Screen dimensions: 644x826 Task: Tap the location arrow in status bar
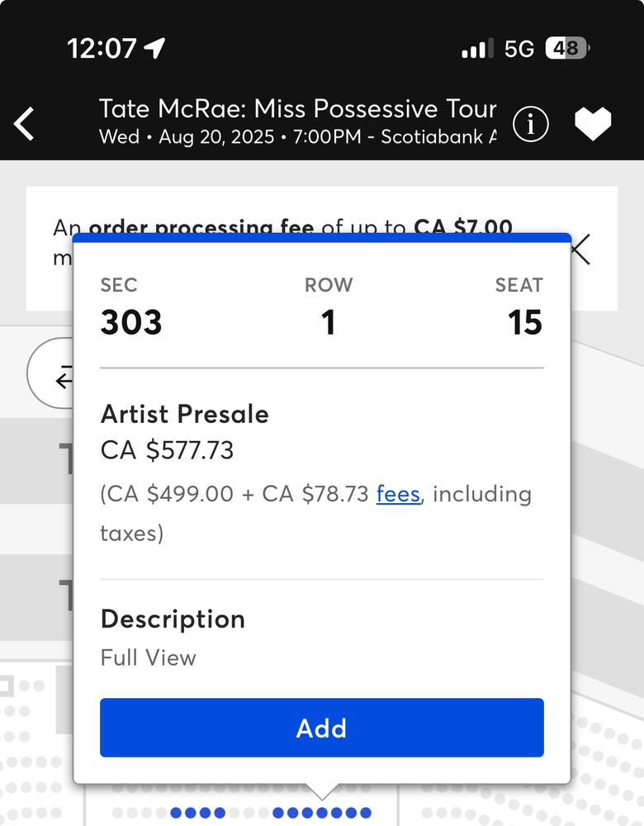154,48
